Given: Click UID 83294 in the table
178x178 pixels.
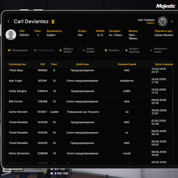Looking at the screenshot, I should coord(42,81).
